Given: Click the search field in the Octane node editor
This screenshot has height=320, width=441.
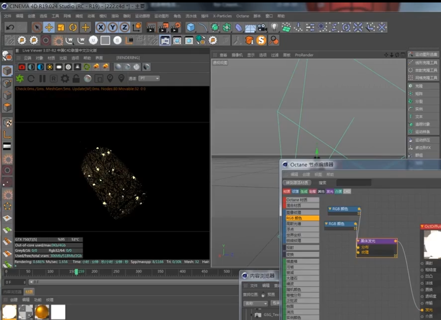Looking at the screenshot, I should click(x=354, y=183).
